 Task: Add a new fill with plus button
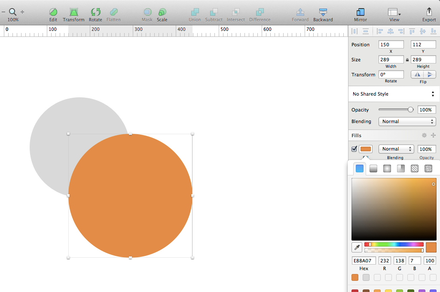pos(433,135)
